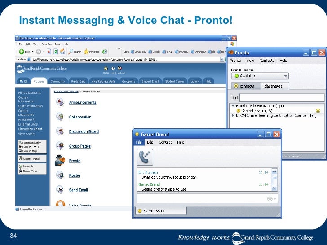Viewport: 327px width, 245px height.
Task: Click the Pronto mascot icon
Action: 60,161
